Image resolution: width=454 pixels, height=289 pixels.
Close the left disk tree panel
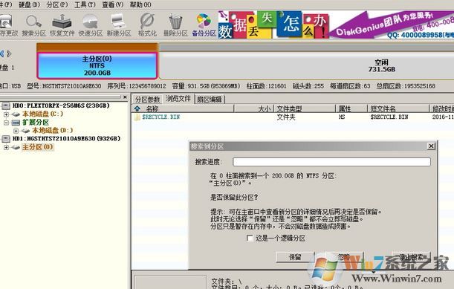click(125, 97)
